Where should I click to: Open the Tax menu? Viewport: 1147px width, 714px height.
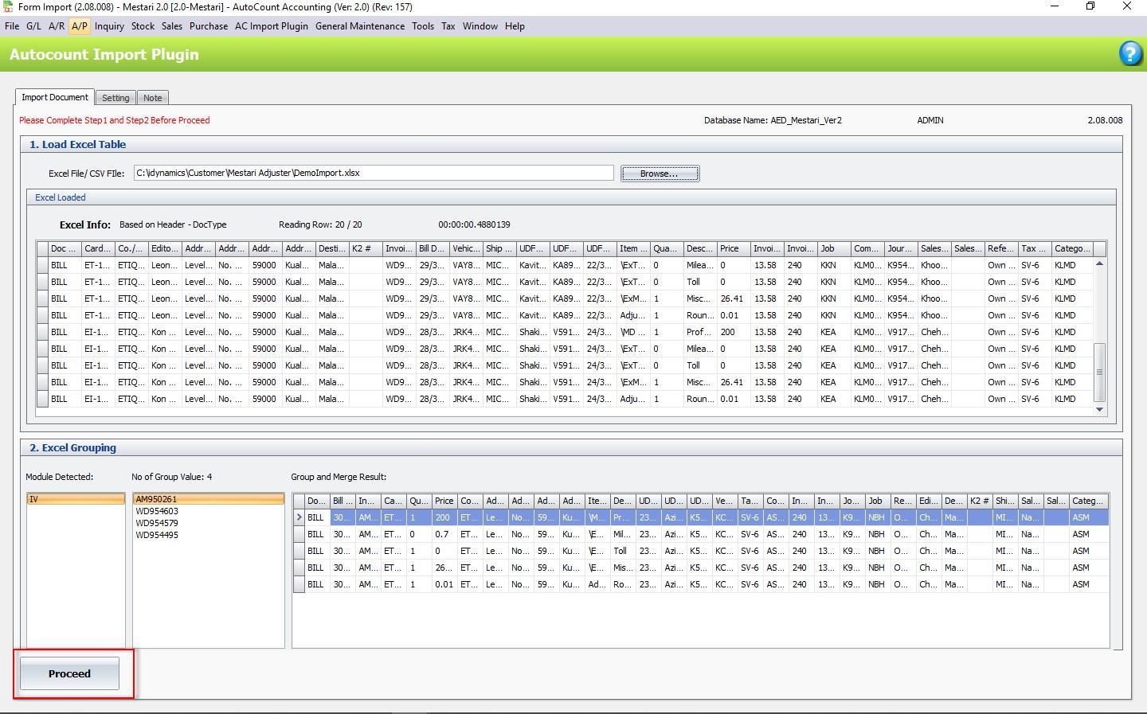(x=448, y=25)
